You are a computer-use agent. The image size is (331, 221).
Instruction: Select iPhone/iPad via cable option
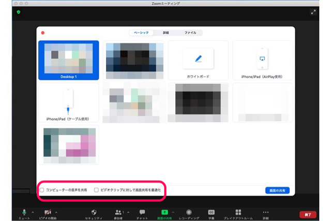(x=69, y=102)
